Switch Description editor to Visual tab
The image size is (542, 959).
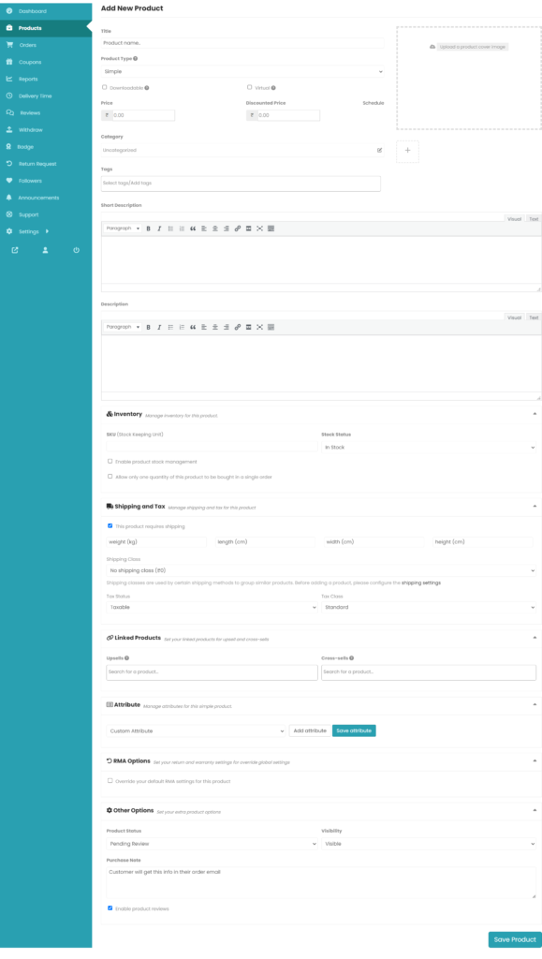click(x=515, y=317)
